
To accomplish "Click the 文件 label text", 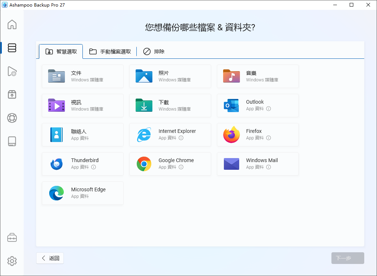I will [76, 73].
